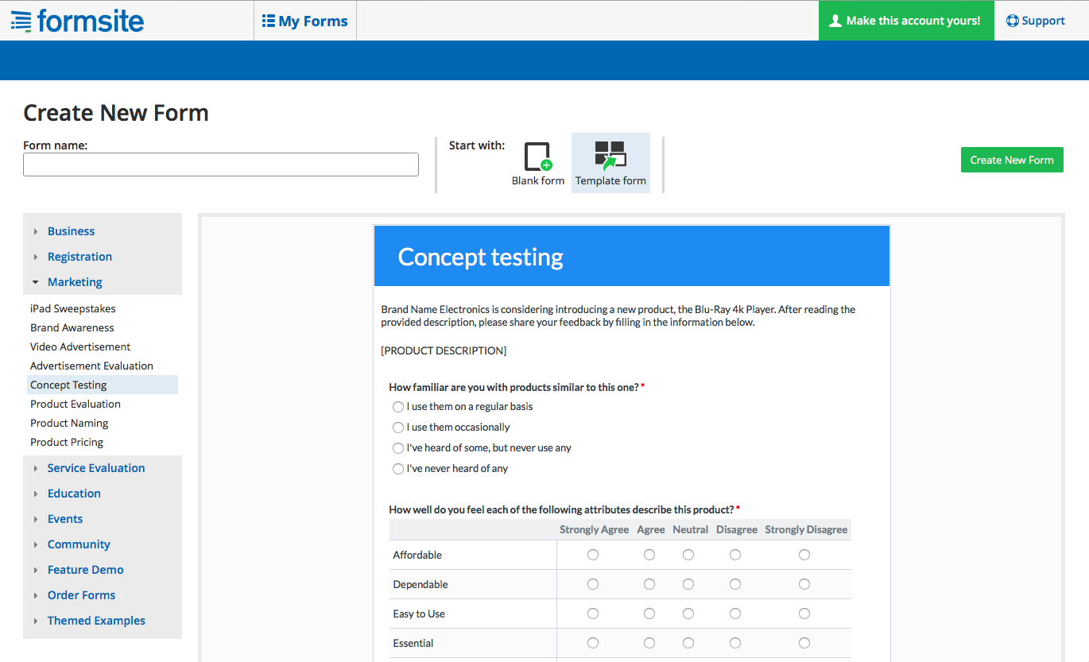Mark Essential as Strongly Disagree
This screenshot has height=662, width=1089.
804,643
